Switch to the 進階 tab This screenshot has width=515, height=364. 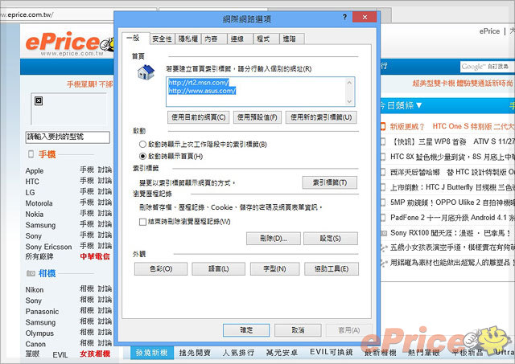287,38
